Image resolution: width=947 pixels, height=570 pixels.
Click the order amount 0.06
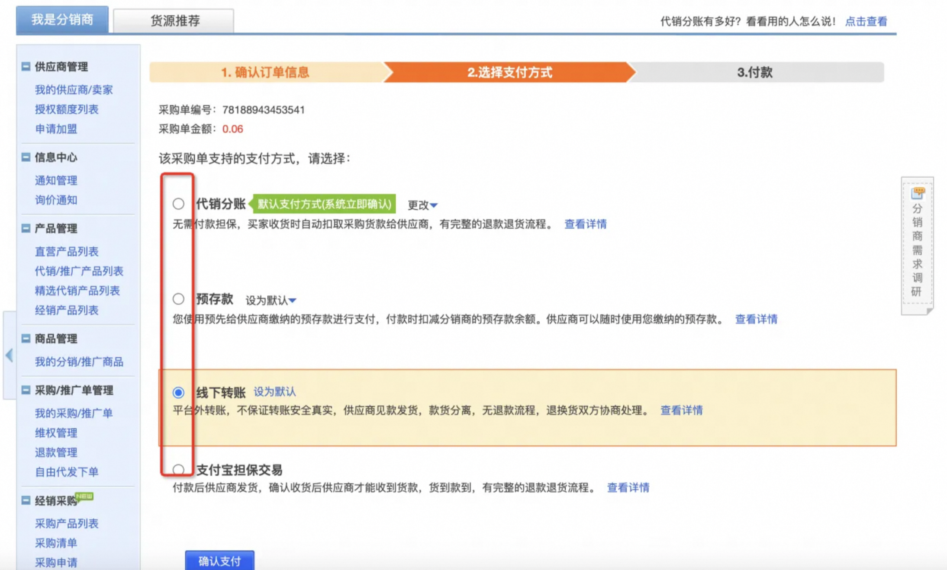232,129
